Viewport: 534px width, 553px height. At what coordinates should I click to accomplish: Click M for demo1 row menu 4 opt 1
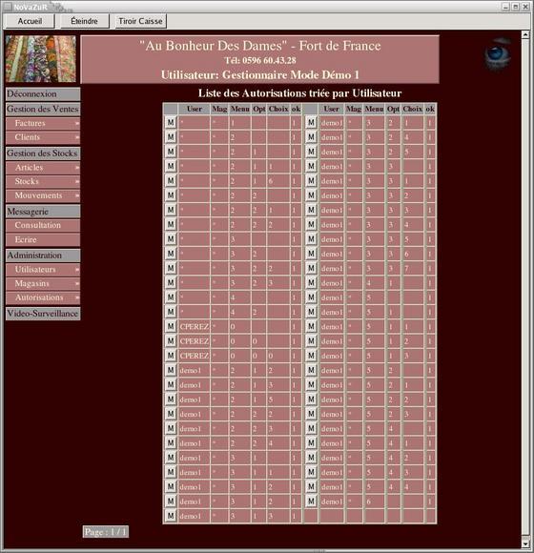(x=311, y=282)
